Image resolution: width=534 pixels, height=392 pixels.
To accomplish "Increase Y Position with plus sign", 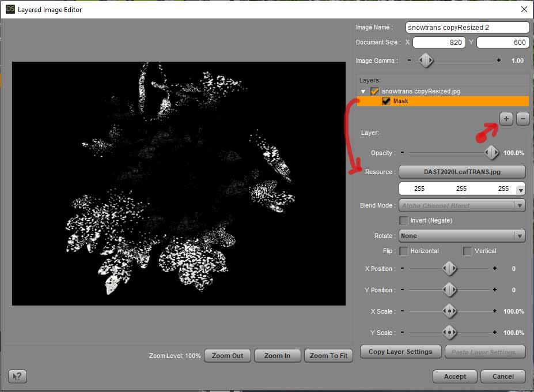I will pos(494,289).
